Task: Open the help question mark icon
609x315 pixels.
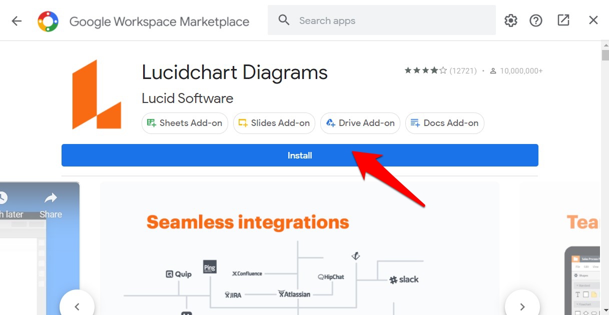Action: (536, 20)
